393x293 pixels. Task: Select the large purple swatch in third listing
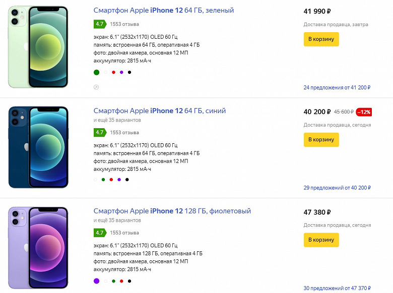tap(97, 281)
